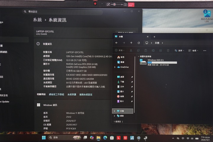This screenshot has width=213, height=142.
Task: Open the 檢視 (View) dropdown
Action: point(193,50)
